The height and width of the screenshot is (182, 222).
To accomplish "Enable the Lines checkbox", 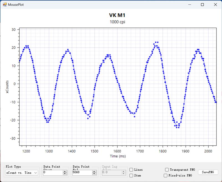I will [x=131, y=170].
